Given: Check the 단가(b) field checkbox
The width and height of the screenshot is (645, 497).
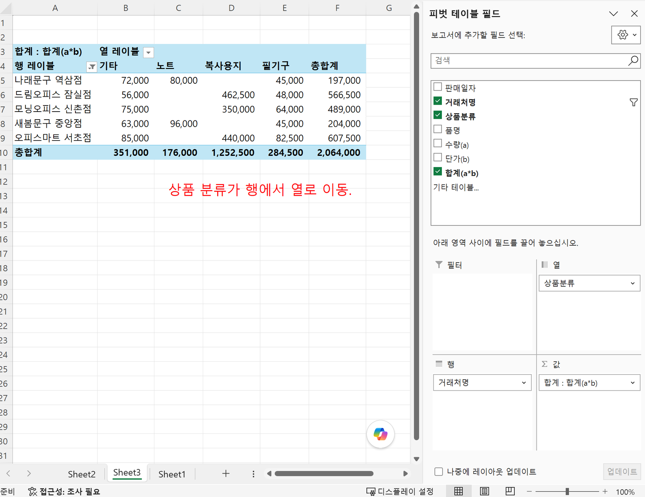Looking at the screenshot, I should click(x=437, y=157).
